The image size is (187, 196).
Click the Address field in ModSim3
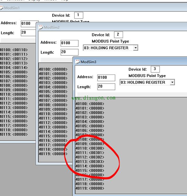coord(106,77)
